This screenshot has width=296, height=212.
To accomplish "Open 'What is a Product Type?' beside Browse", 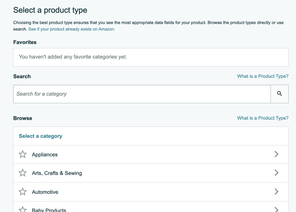I will click(x=262, y=118).
